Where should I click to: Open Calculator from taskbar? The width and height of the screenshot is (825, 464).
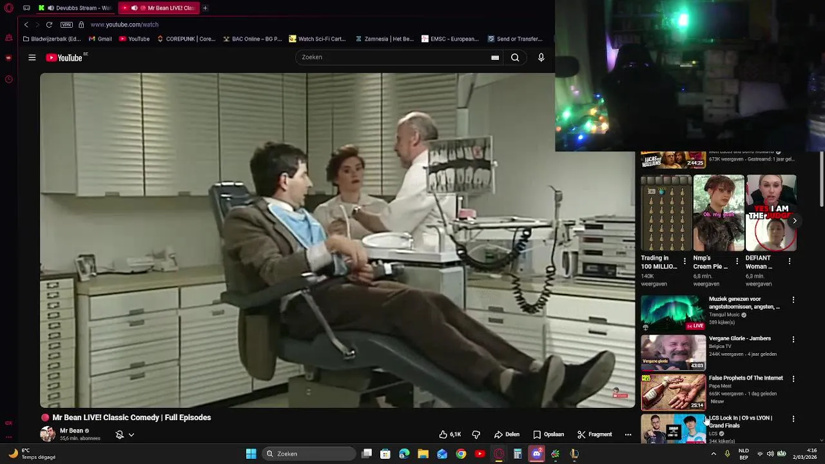coord(518,454)
